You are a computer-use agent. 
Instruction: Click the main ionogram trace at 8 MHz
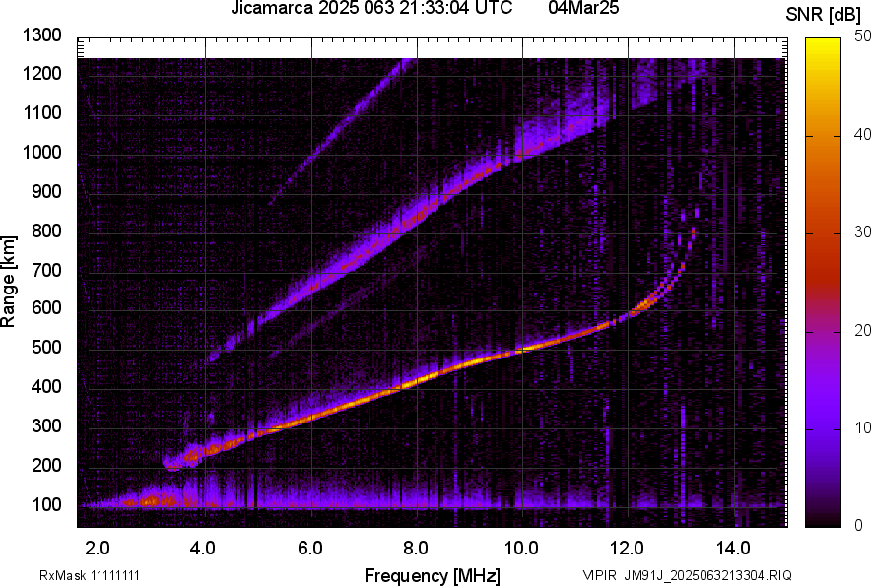[x=417, y=381]
